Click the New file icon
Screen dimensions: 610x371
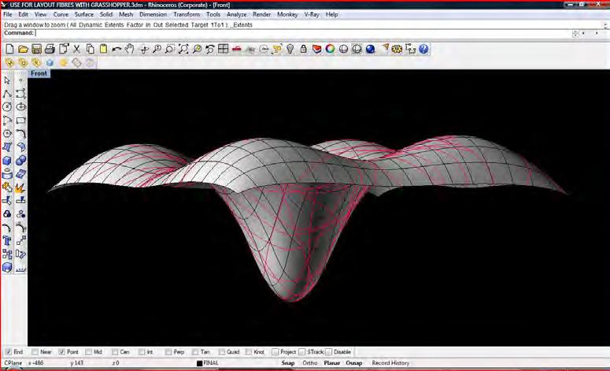coord(9,49)
